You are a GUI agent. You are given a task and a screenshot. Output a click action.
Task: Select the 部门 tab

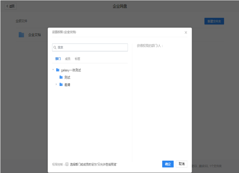click(x=58, y=59)
